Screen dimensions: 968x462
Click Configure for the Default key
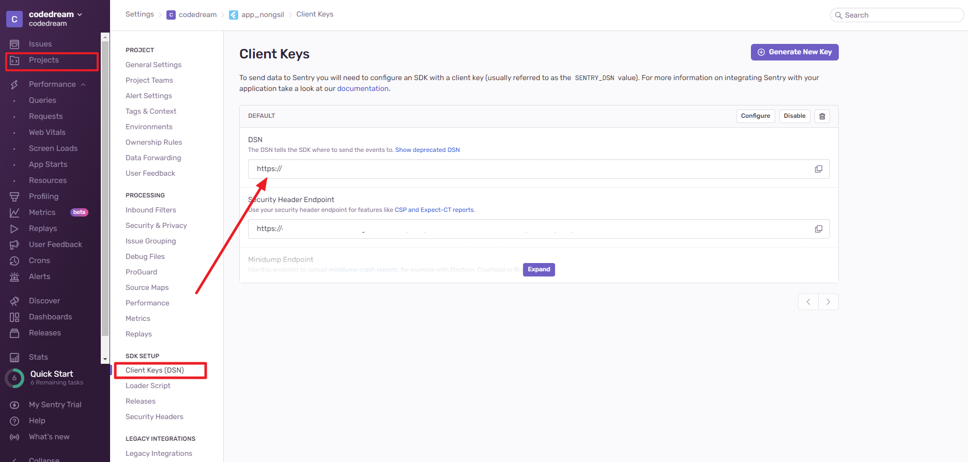click(756, 116)
